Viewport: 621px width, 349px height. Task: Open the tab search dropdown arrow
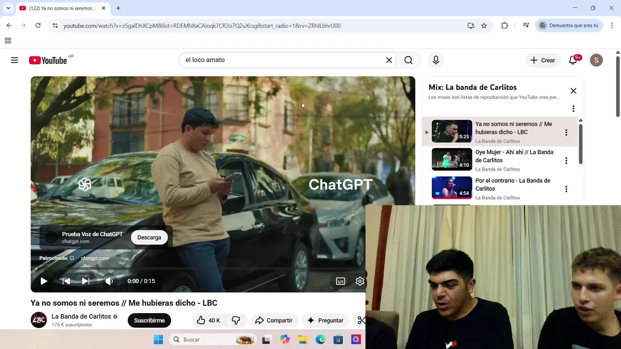click(8, 8)
